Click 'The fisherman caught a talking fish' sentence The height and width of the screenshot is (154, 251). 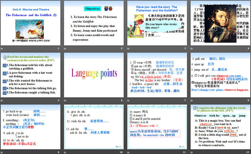click(x=32, y=92)
